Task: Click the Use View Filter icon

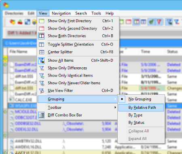Action: (x=42, y=91)
